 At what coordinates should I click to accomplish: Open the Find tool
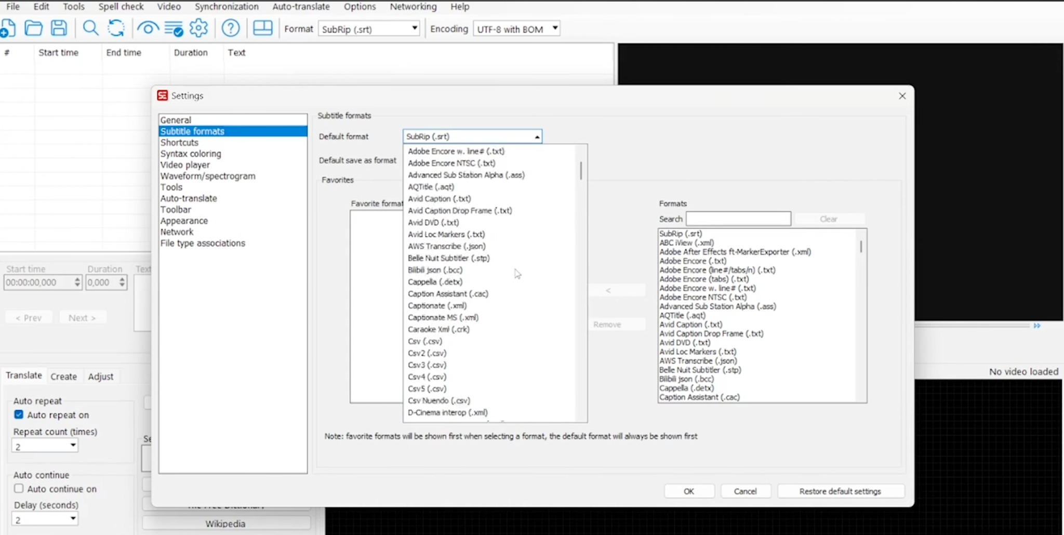(x=90, y=28)
